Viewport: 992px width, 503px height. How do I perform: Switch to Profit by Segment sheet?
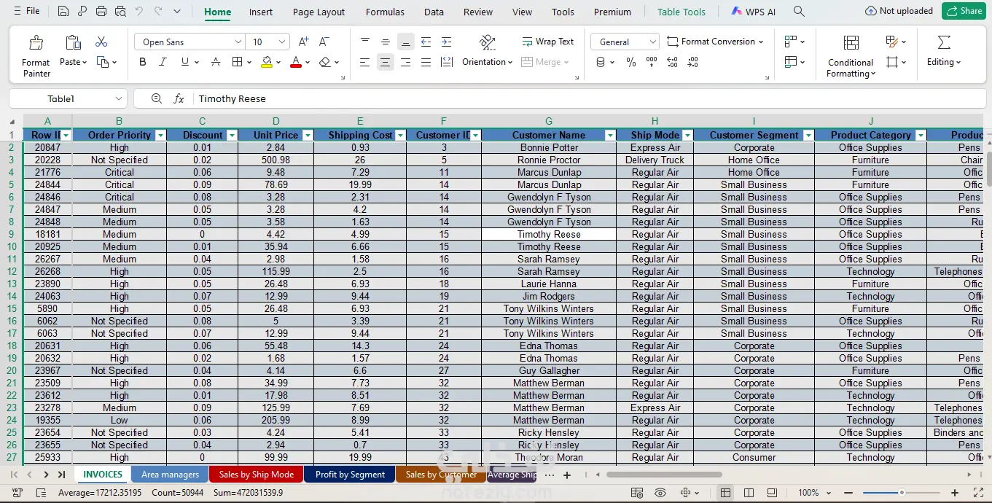350,475
